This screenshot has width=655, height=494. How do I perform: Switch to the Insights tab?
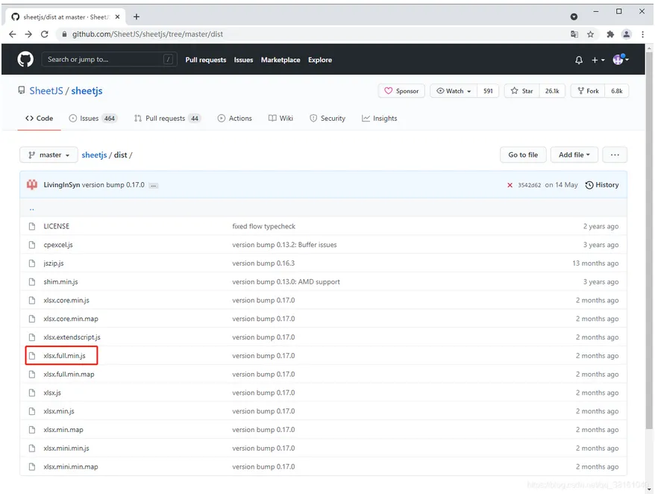click(379, 118)
